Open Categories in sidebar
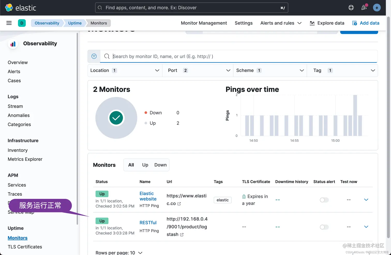Image resolution: width=391 pixels, height=255 pixels. tap(19, 124)
